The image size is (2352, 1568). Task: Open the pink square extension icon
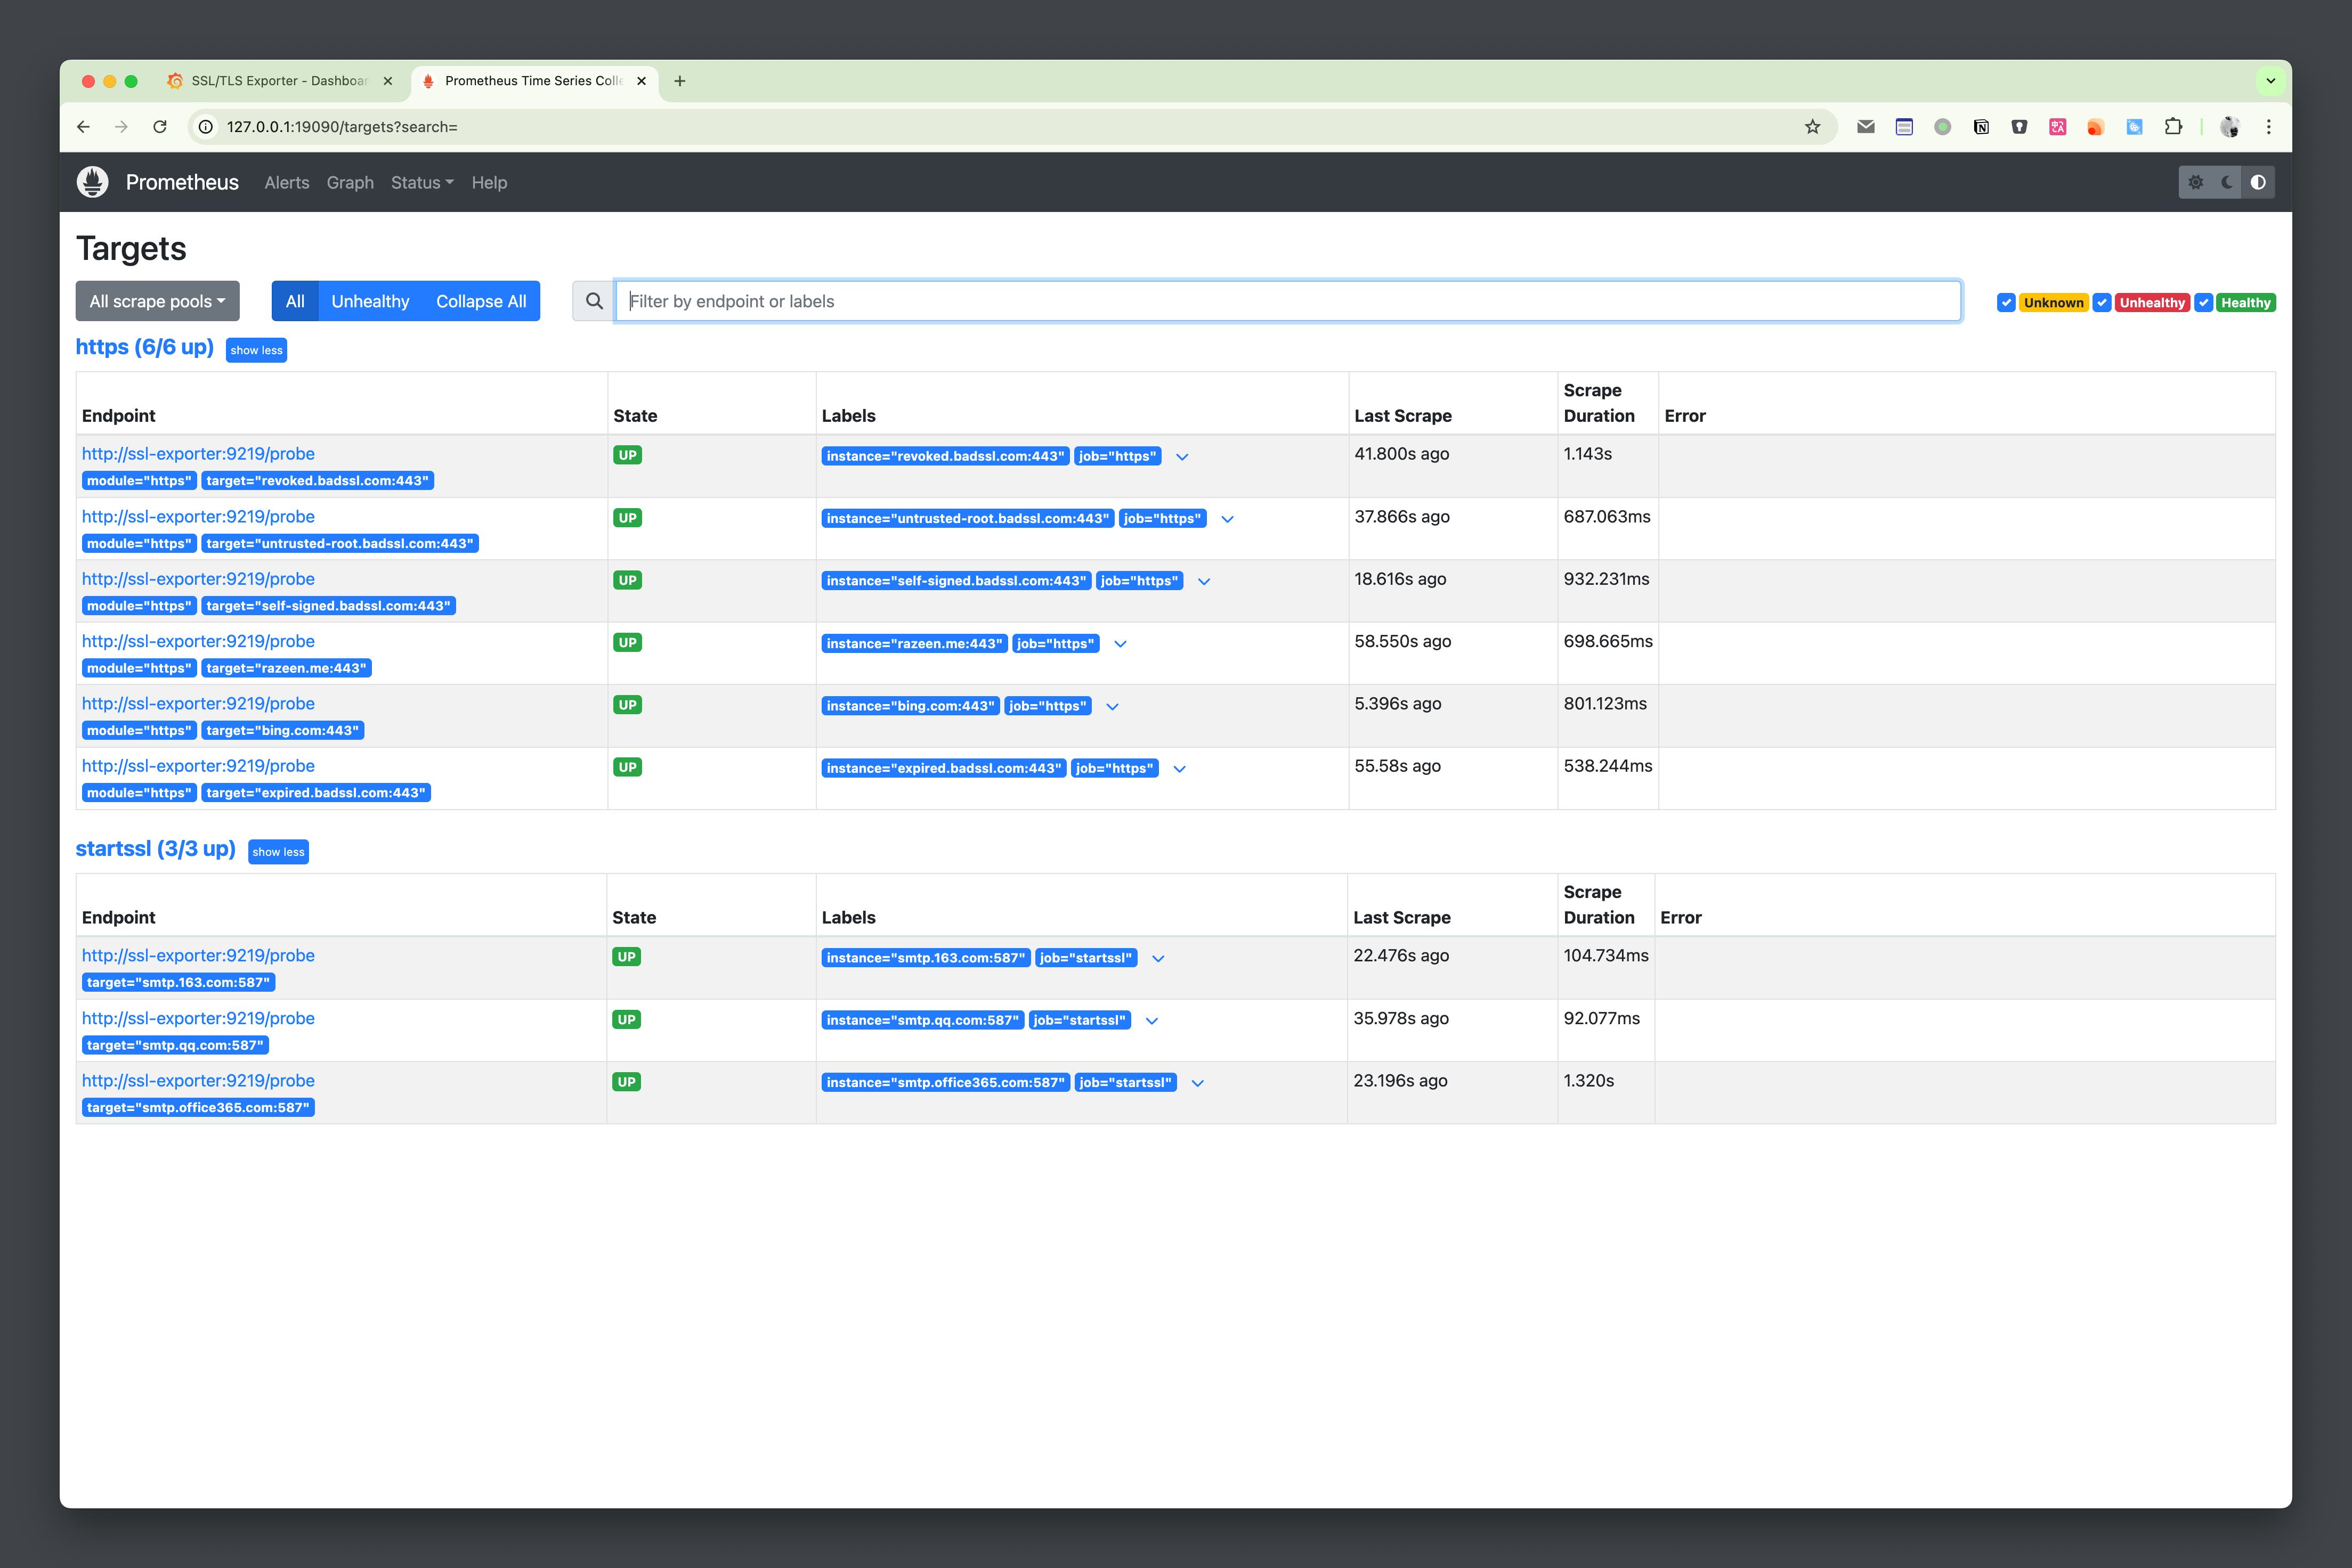2058,127
